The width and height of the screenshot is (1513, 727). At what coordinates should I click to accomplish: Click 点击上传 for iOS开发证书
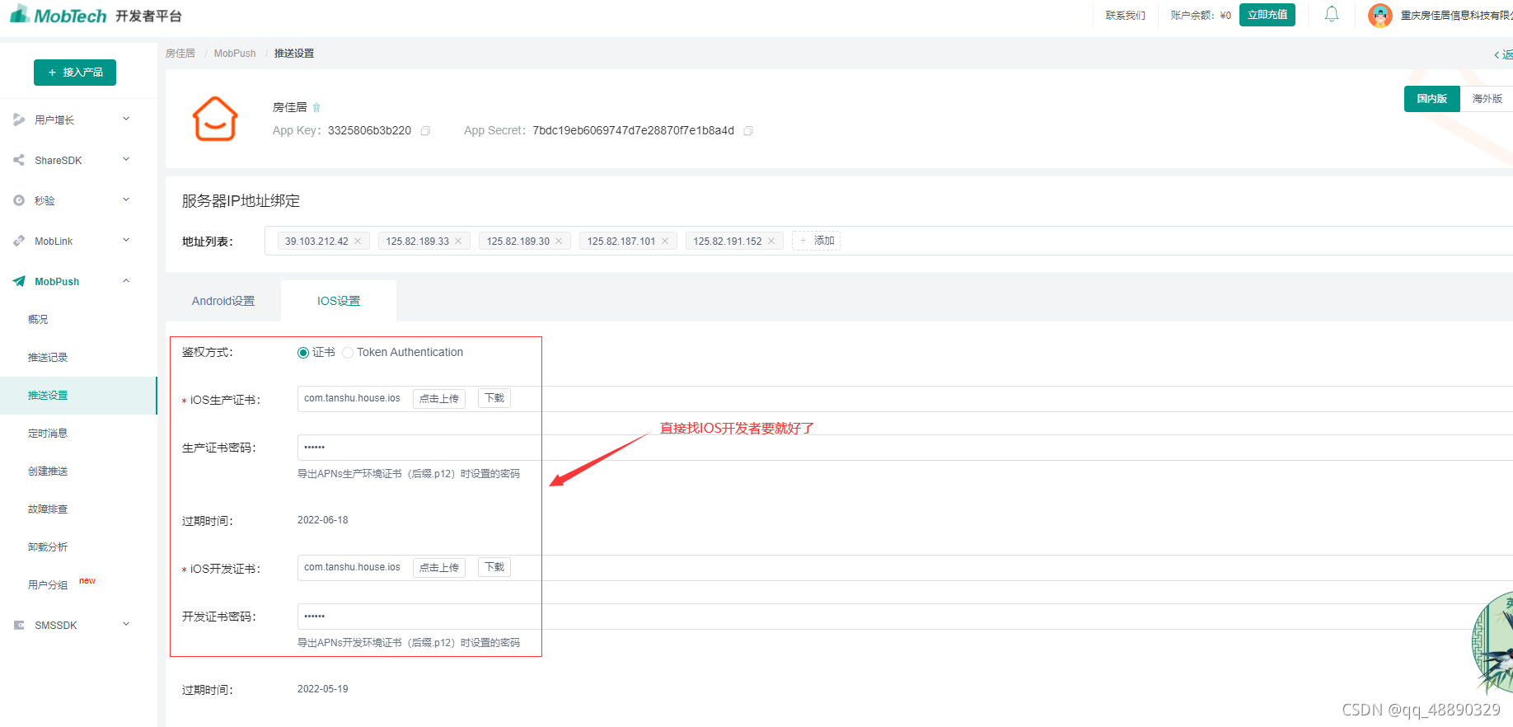[x=439, y=568]
